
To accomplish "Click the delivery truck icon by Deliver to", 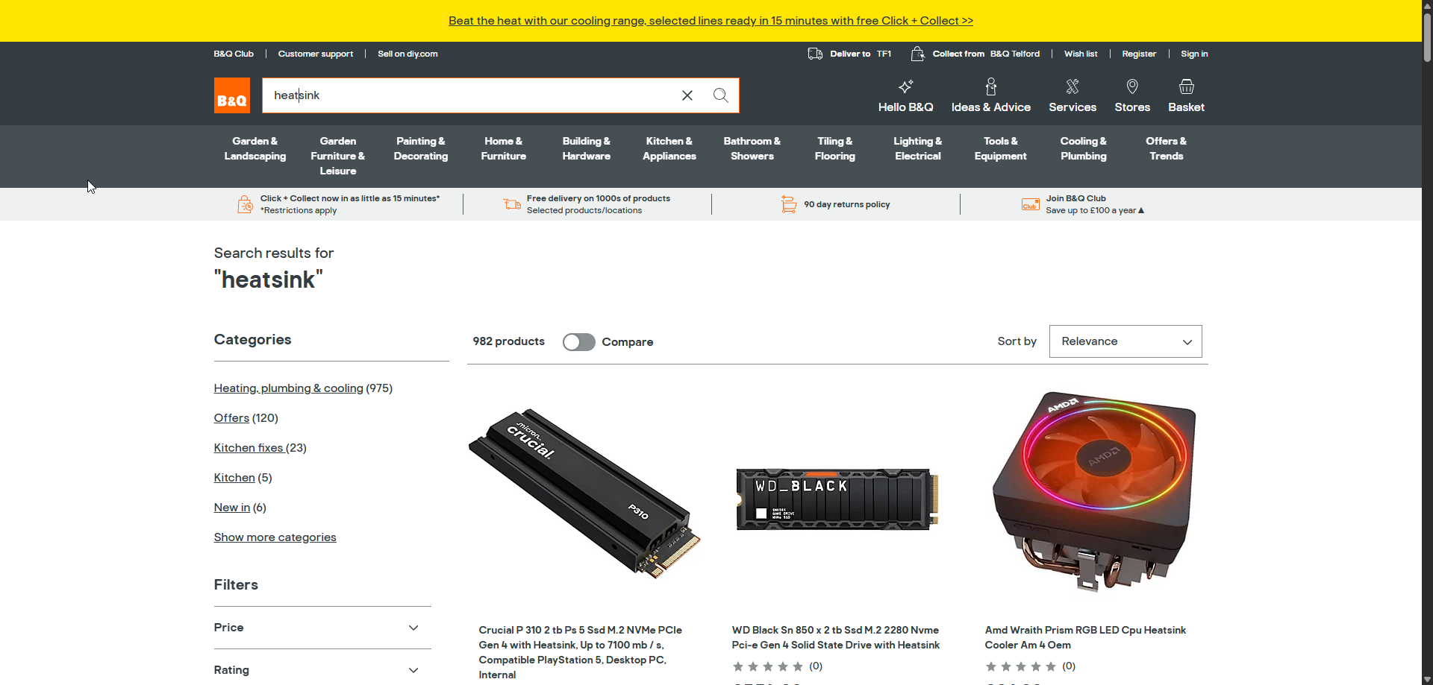I will (815, 54).
